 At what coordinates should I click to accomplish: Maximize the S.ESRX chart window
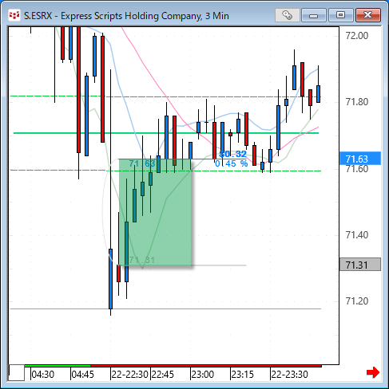click(x=340, y=15)
